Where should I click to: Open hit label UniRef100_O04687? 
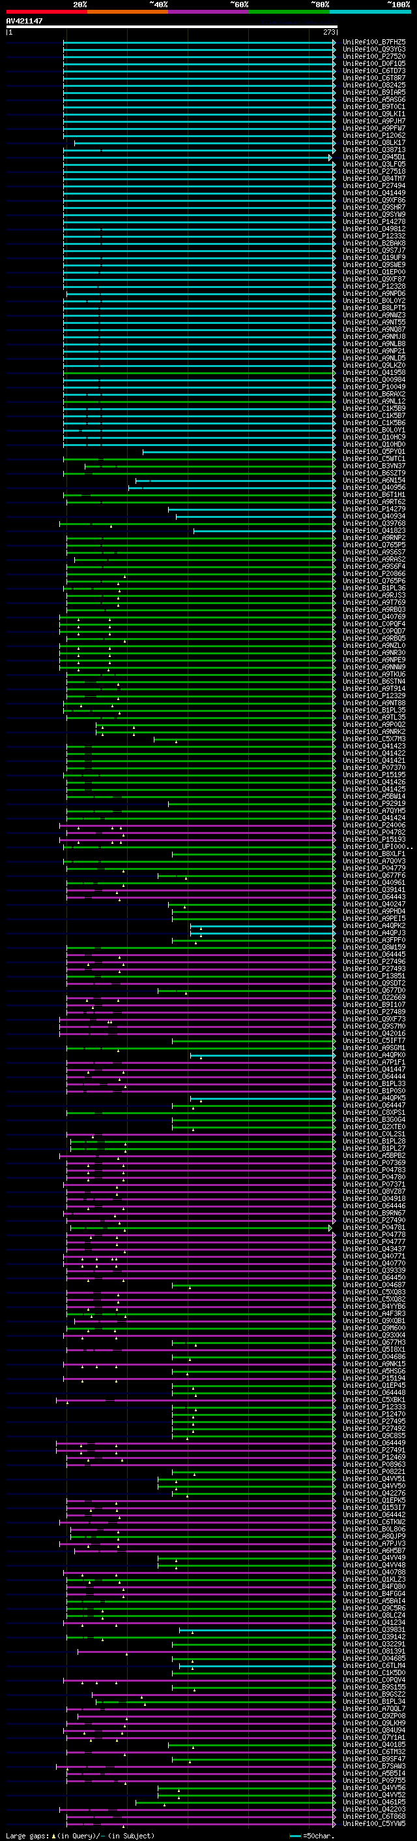click(x=374, y=1285)
